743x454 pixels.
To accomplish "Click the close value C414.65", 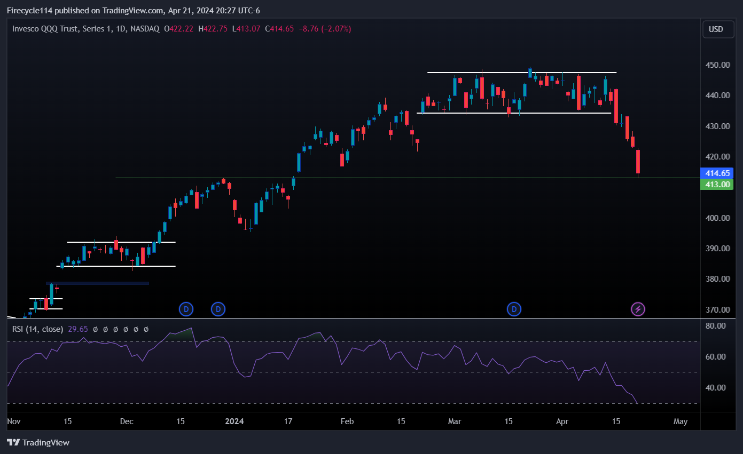I will [279, 29].
